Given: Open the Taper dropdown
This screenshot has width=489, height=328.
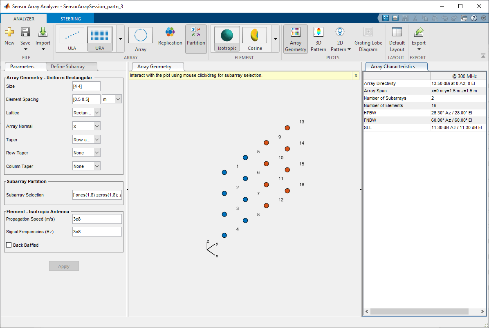Looking at the screenshot, I should pos(97,140).
